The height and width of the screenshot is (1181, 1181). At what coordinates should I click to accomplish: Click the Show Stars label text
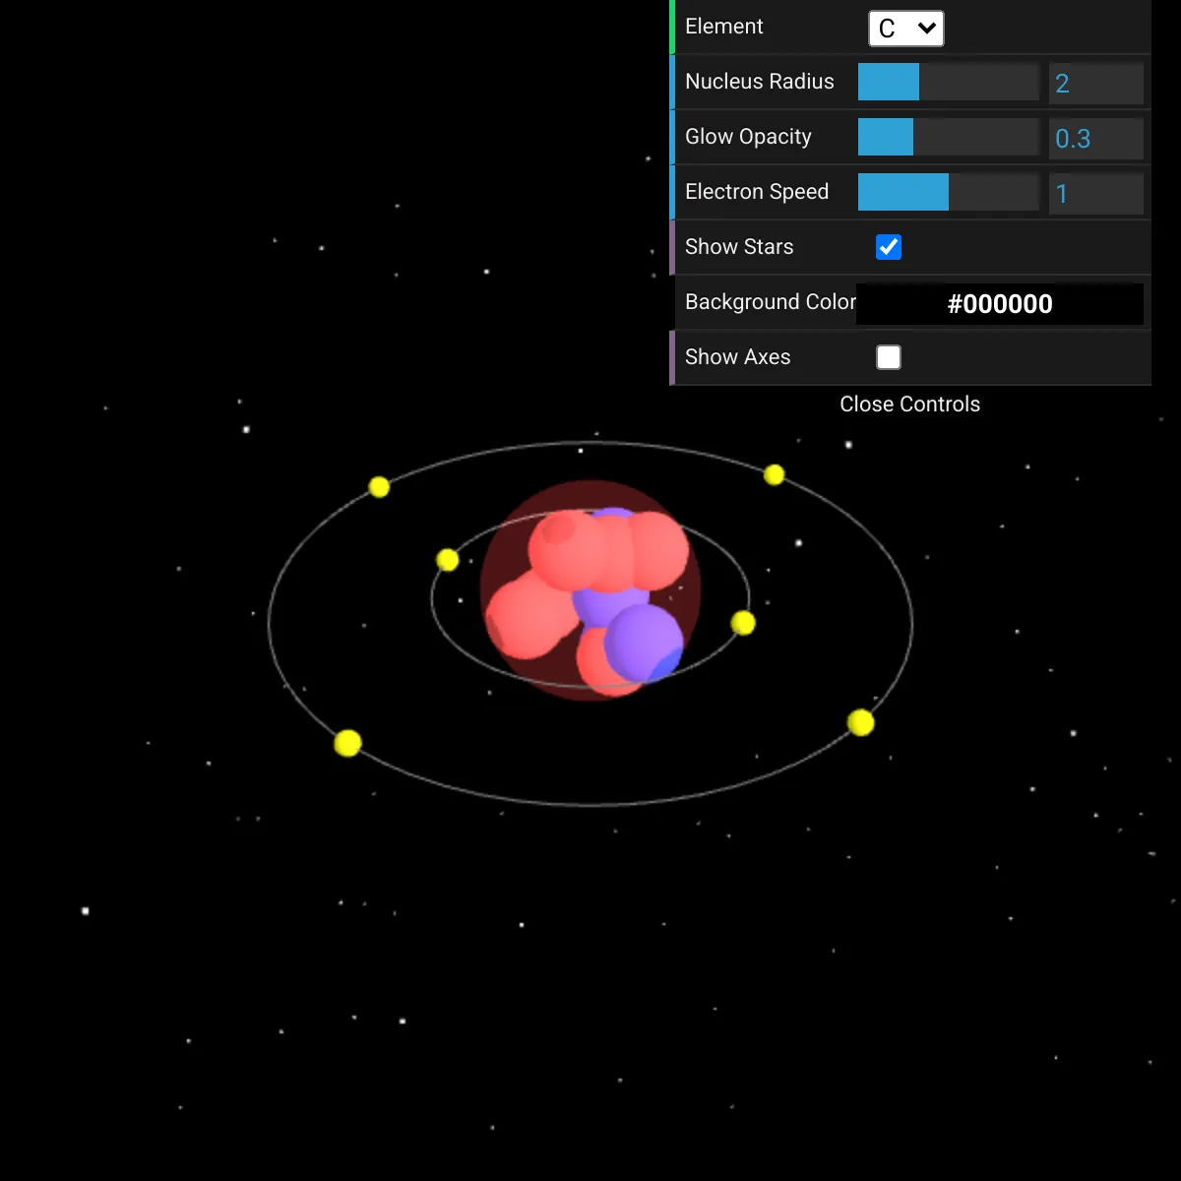[739, 247]
